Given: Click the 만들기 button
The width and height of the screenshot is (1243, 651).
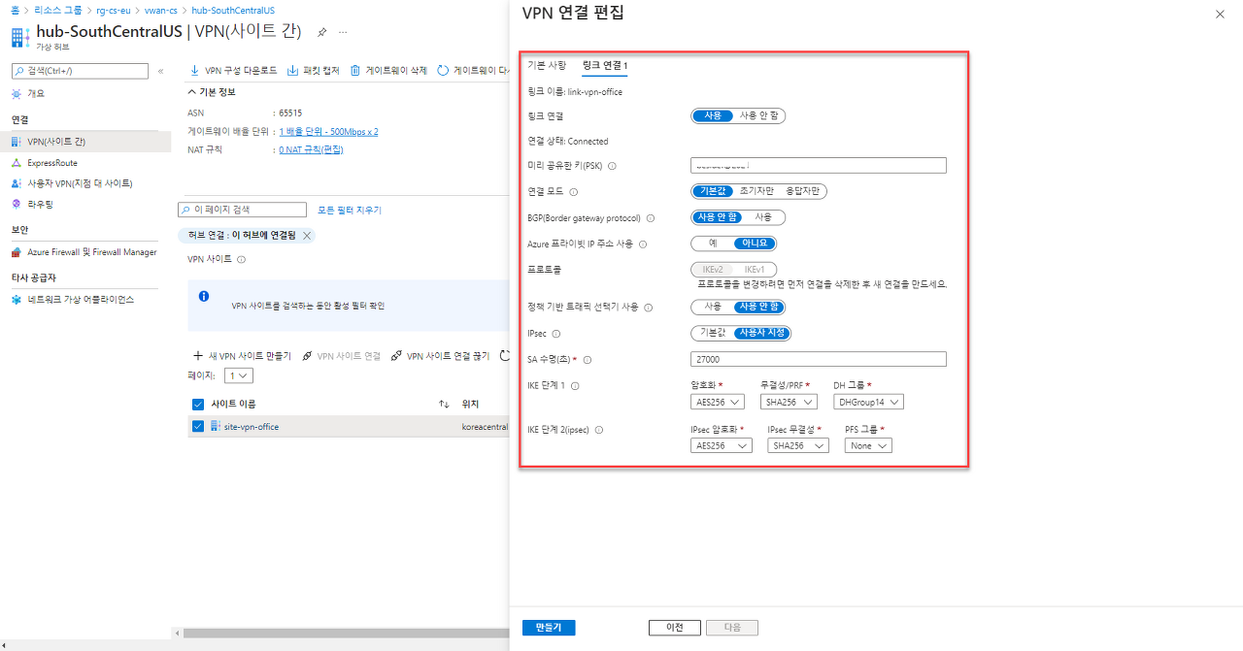Looking at the screenshot, I should (549, 628).
